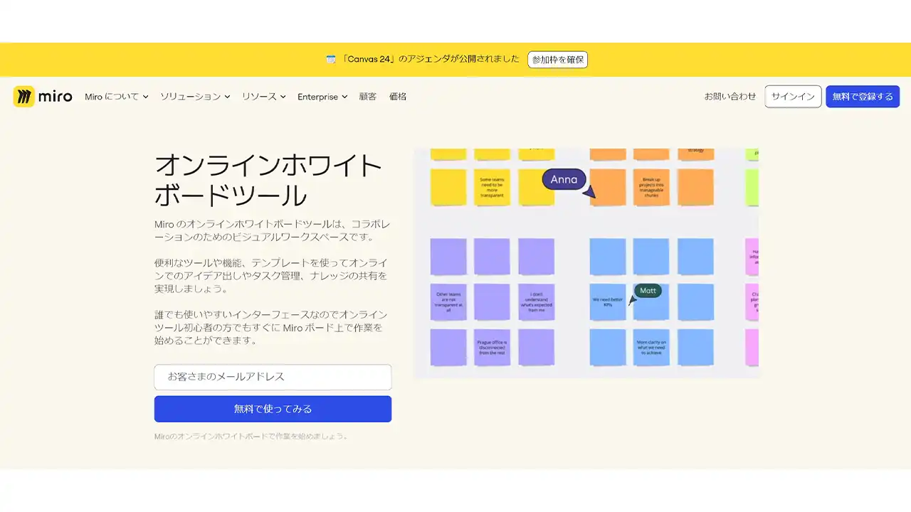Click the Break up projects into manageable chunks note
Screen dimensions: 911x512
click(x=651, y=187)
